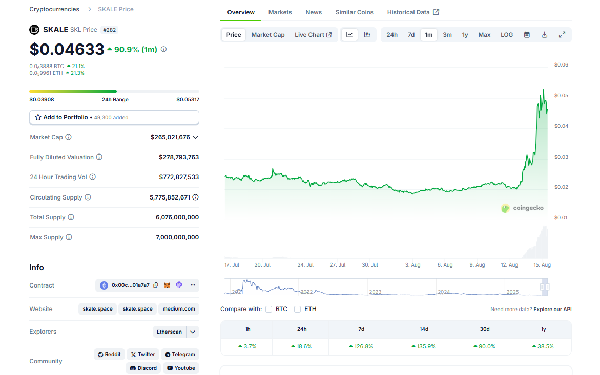Click the 30d 90.0% change cell
Viewport: 600px width, 375px height.
(x=484, y=346)
